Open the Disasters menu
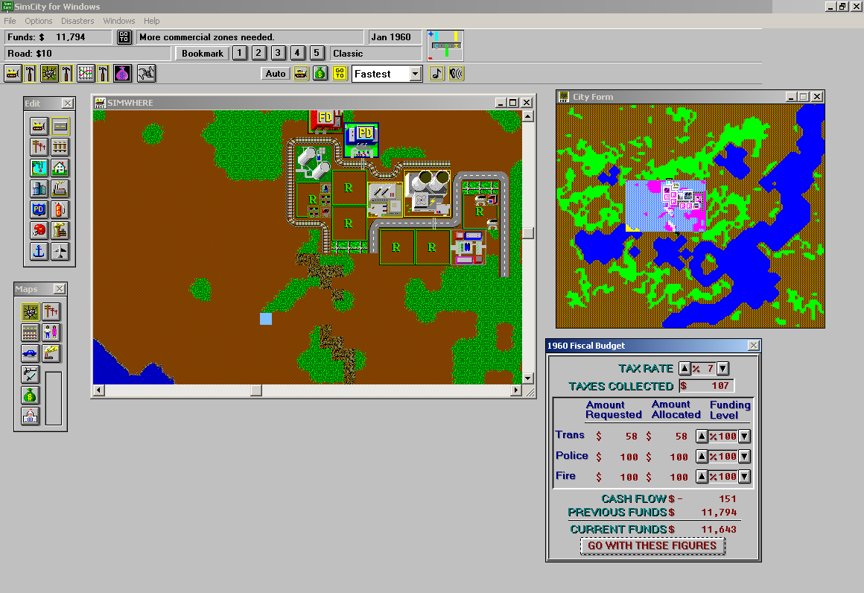Image resolution: width=864 pixels, height=593 pixels. (x=77, y=21)
